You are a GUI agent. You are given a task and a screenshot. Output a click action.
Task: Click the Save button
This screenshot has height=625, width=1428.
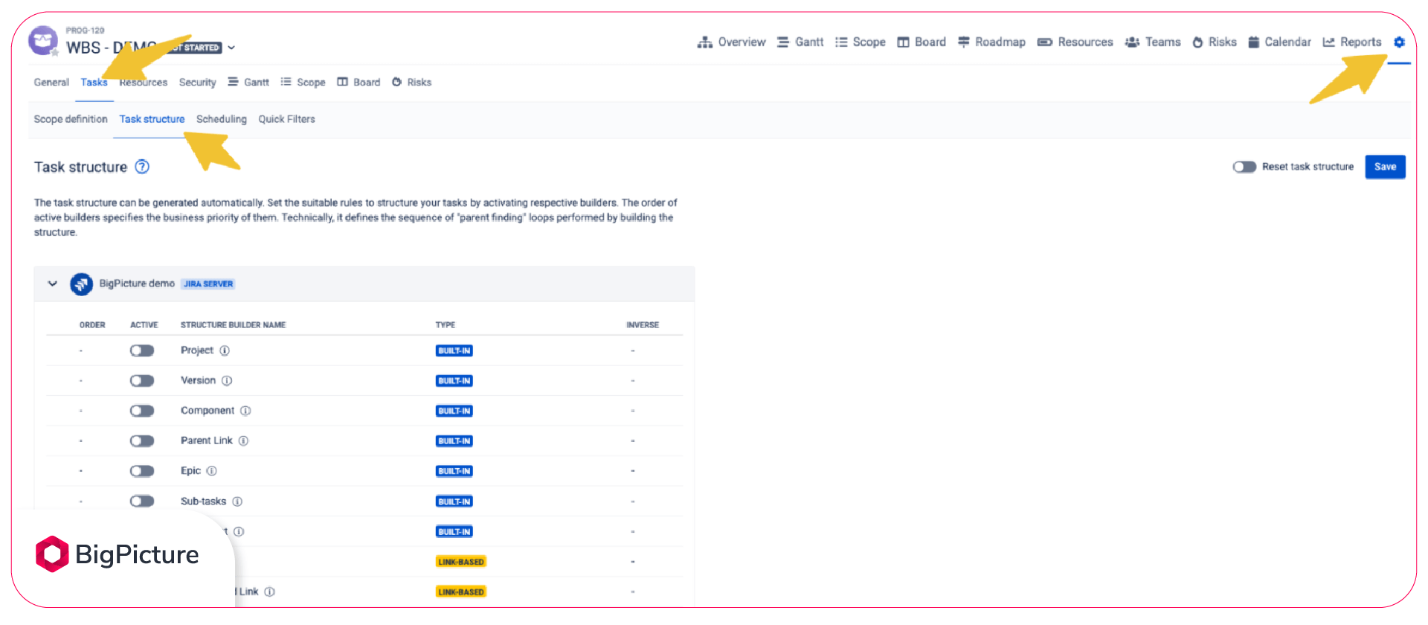click(1384, 167)
